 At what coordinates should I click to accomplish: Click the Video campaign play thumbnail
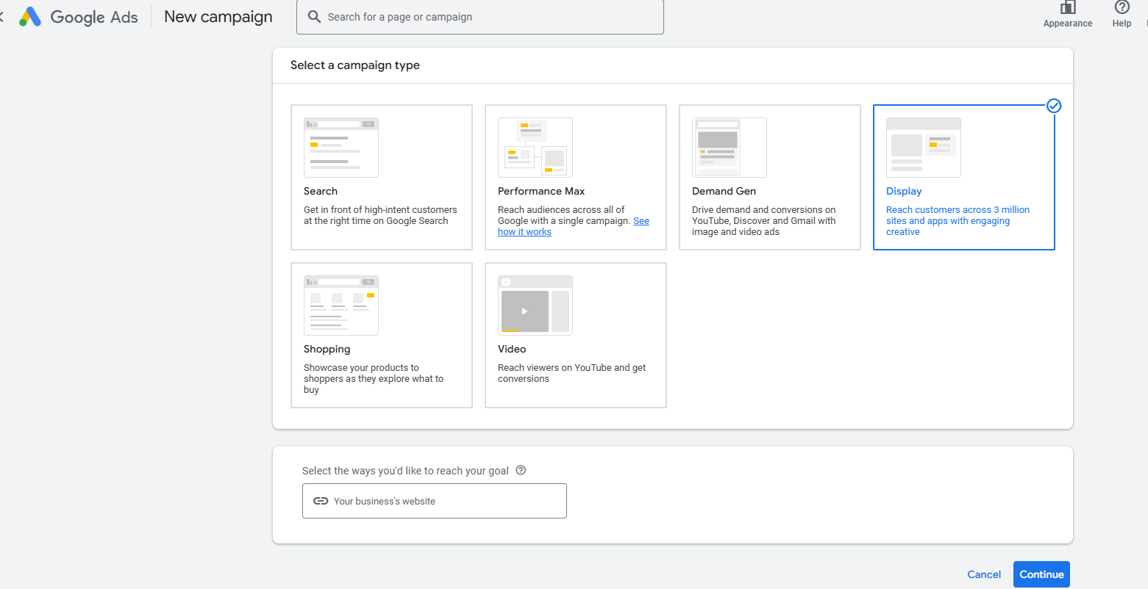pyautogui.click(x=525, y=311)
